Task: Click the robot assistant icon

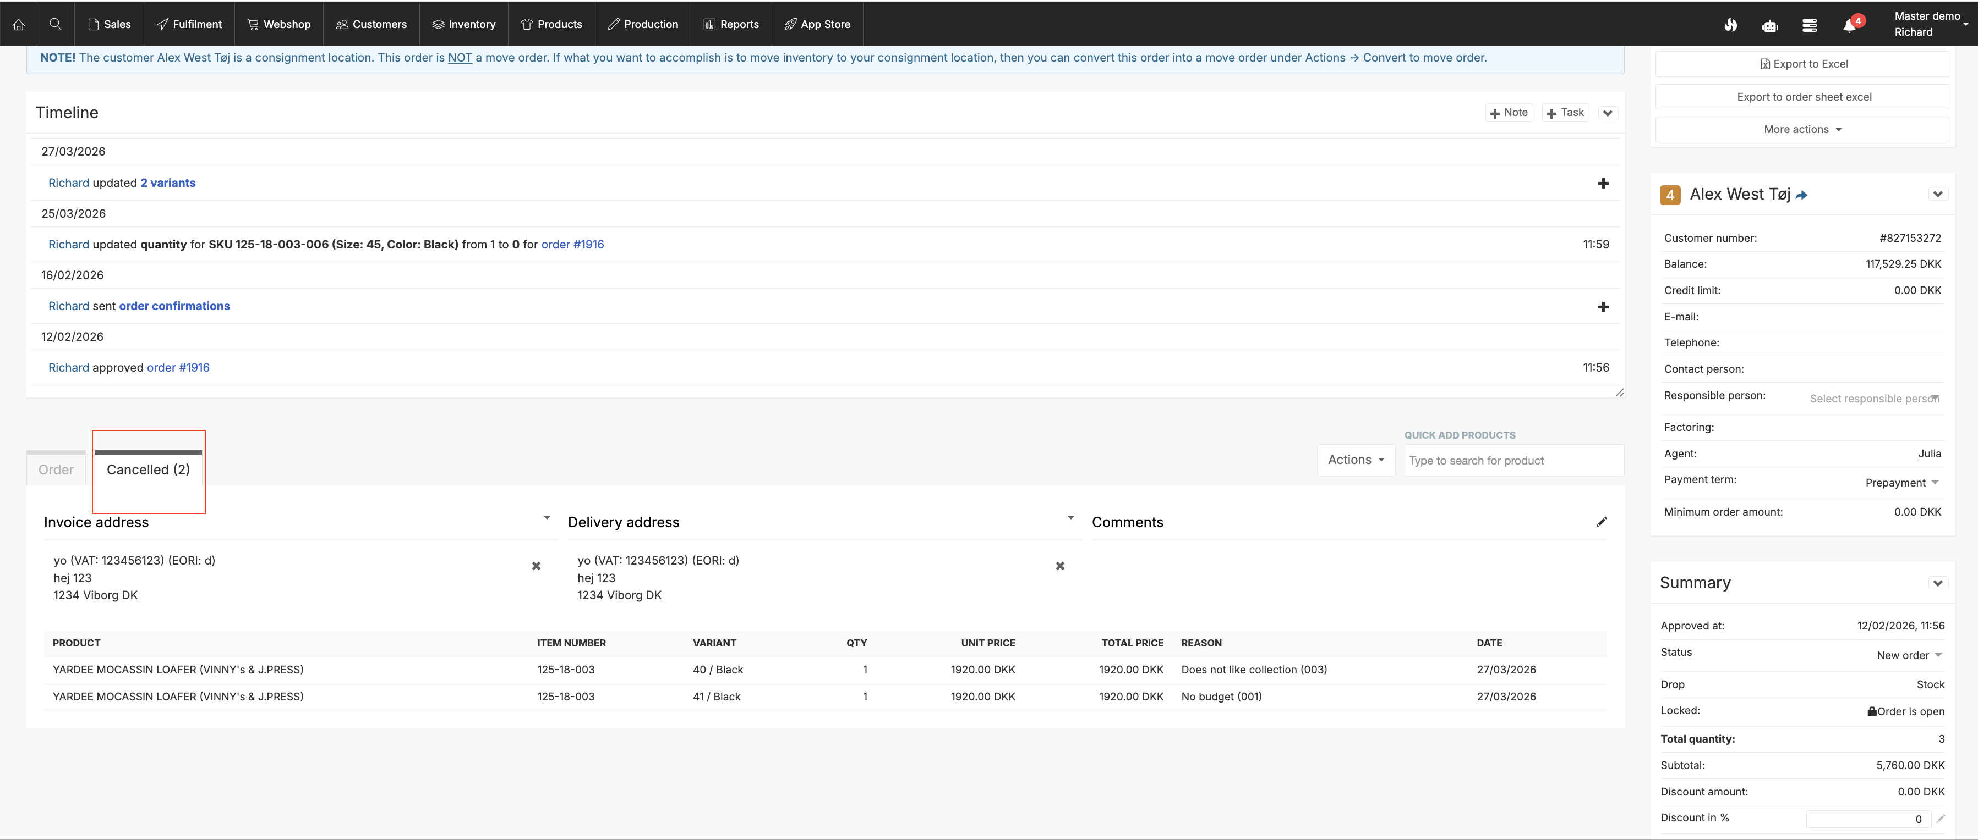Action: pyautogui.click(x=1770, y=26)
